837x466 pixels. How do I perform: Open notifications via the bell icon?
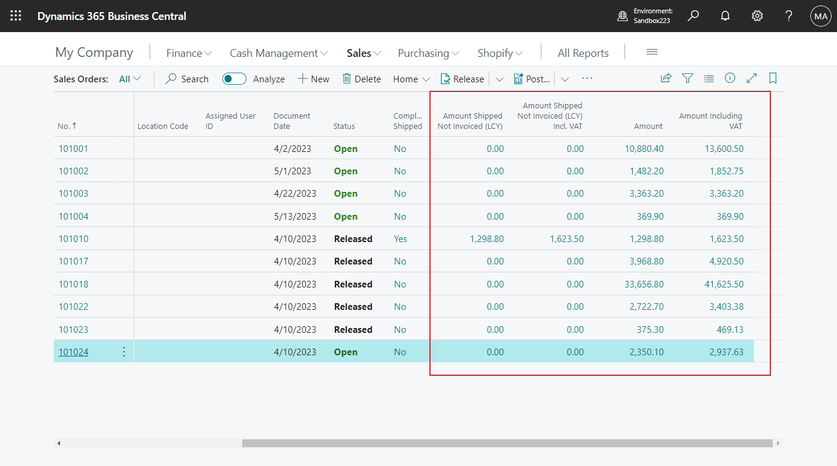coord(725,16)
